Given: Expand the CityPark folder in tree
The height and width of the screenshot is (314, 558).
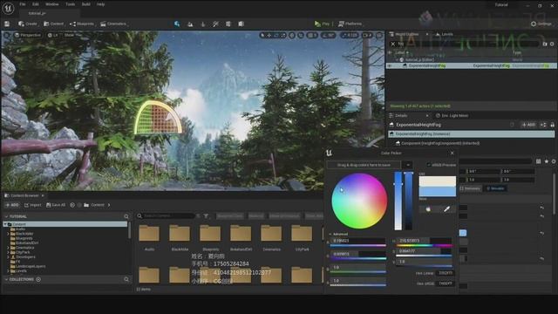Looking at the screenshot, I should 9,252.
